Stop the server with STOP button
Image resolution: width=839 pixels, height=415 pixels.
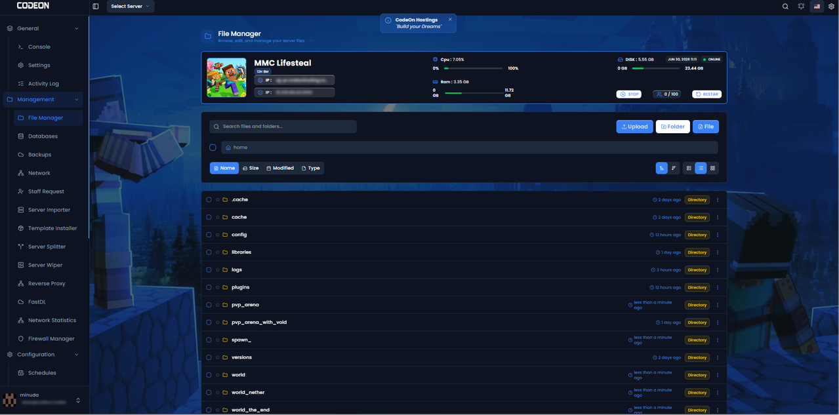pos(629,94)
